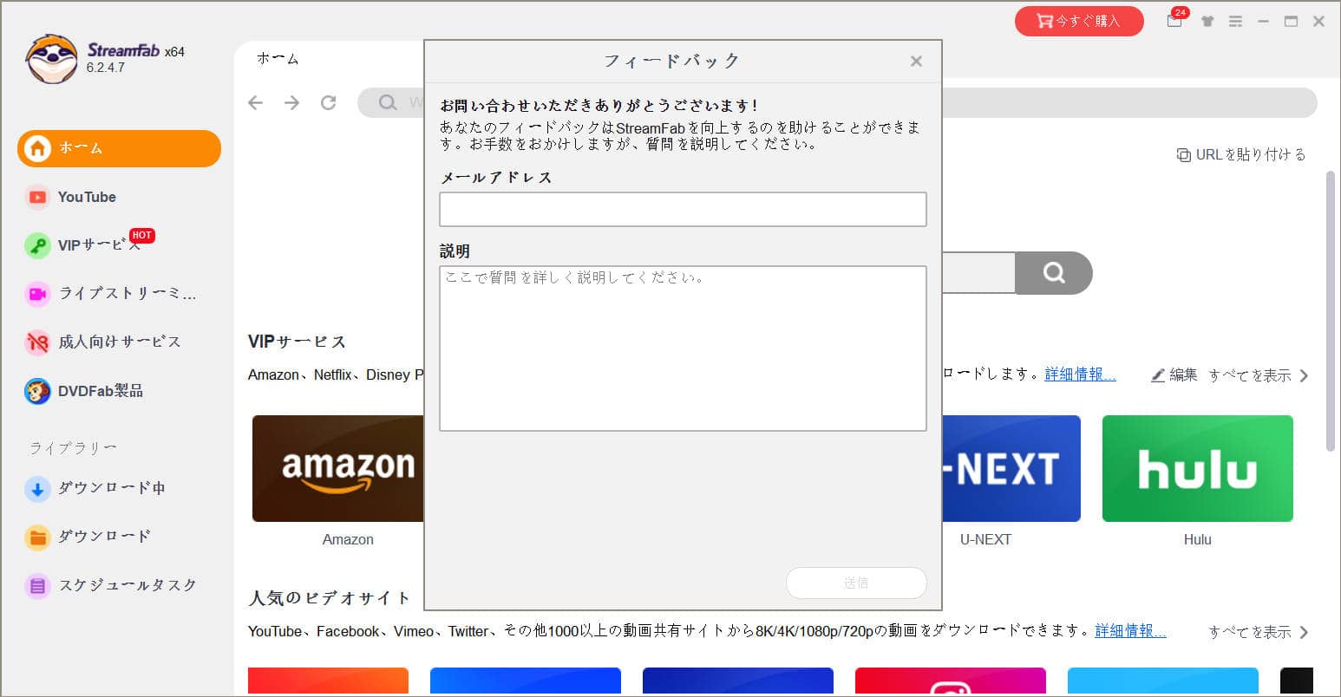Click the Instagram tile at the bottom
This screenshot has height=697, width=1341.
click(950, 681)
